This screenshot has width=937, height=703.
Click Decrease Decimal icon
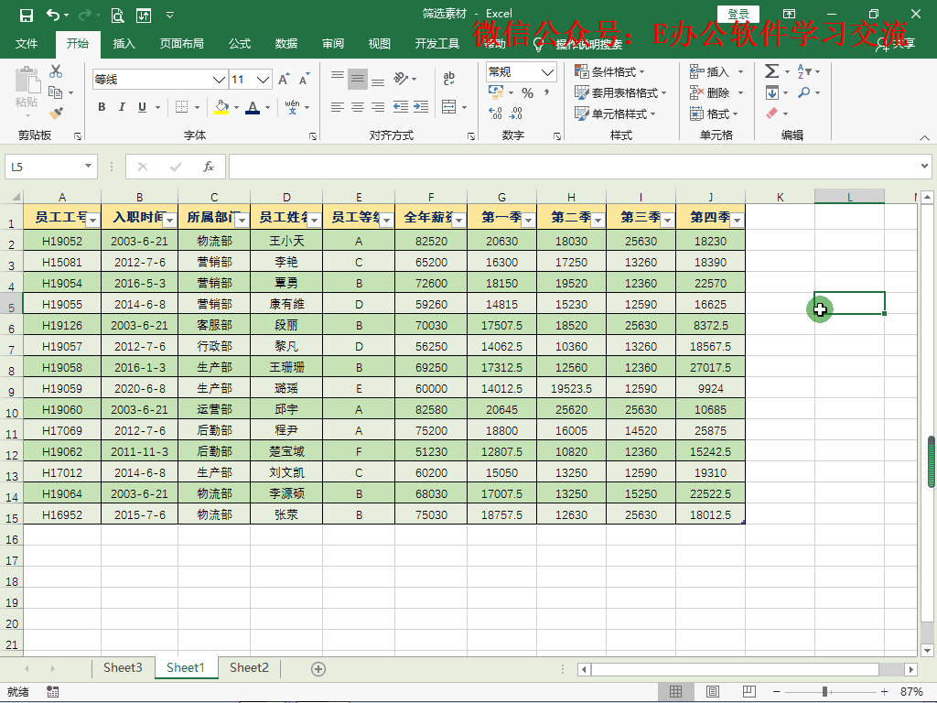tap(516, 113)
